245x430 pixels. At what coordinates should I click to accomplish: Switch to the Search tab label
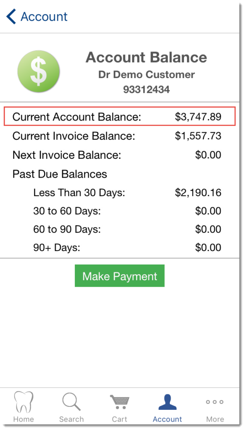click(x=71, y=420)
